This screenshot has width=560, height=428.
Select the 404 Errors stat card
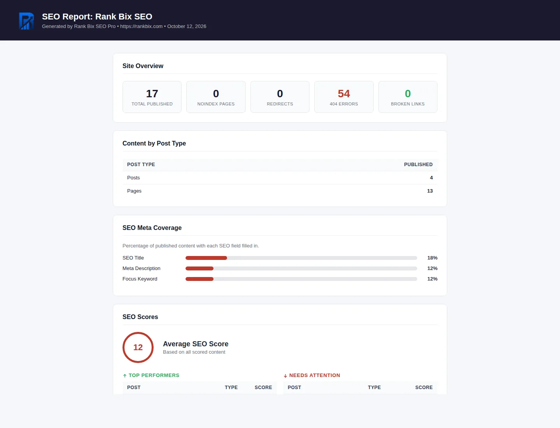pyautogui.click(x=344, y=97)
